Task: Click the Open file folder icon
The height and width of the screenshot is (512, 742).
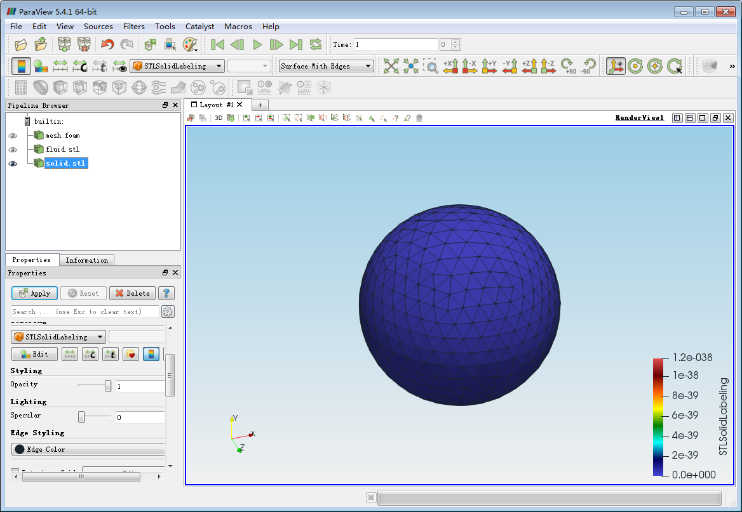Action: coord(21,44)
